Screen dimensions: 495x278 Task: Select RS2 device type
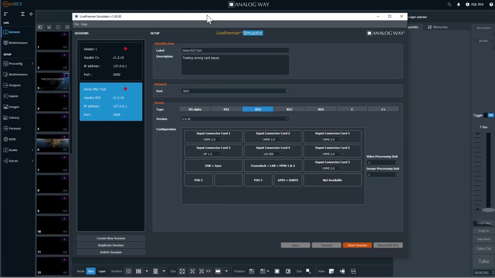click(258, 109)
